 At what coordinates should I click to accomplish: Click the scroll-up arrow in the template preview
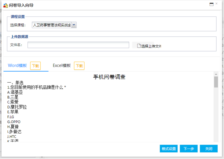tap(216, 74)
